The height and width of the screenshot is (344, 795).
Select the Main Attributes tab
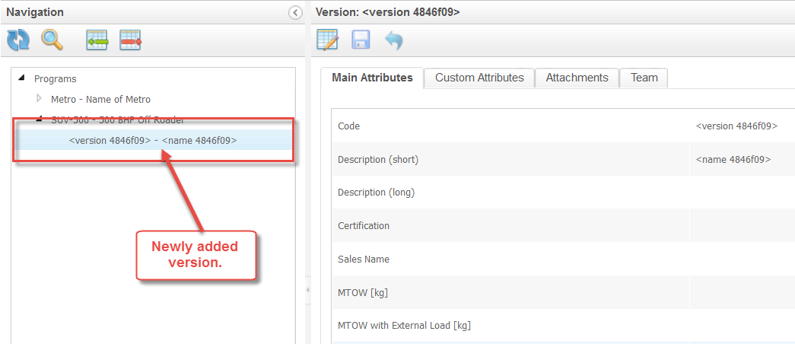click(x=372, y=78)
